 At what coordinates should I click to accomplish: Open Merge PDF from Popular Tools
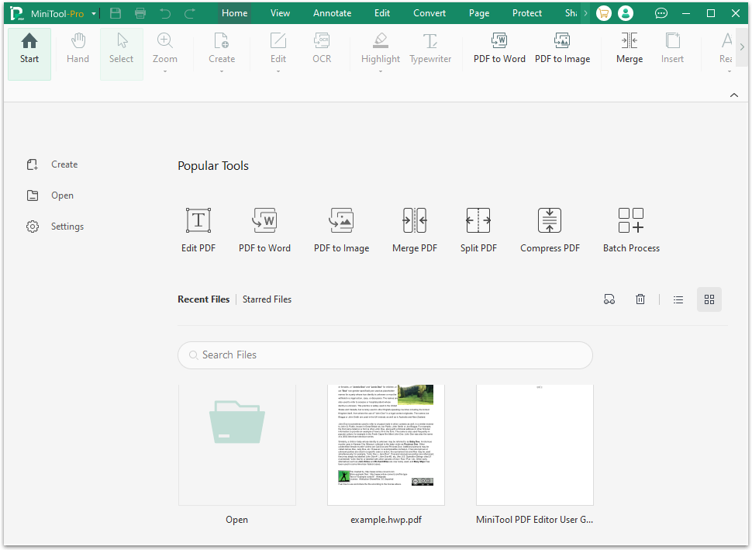point(415,230)
